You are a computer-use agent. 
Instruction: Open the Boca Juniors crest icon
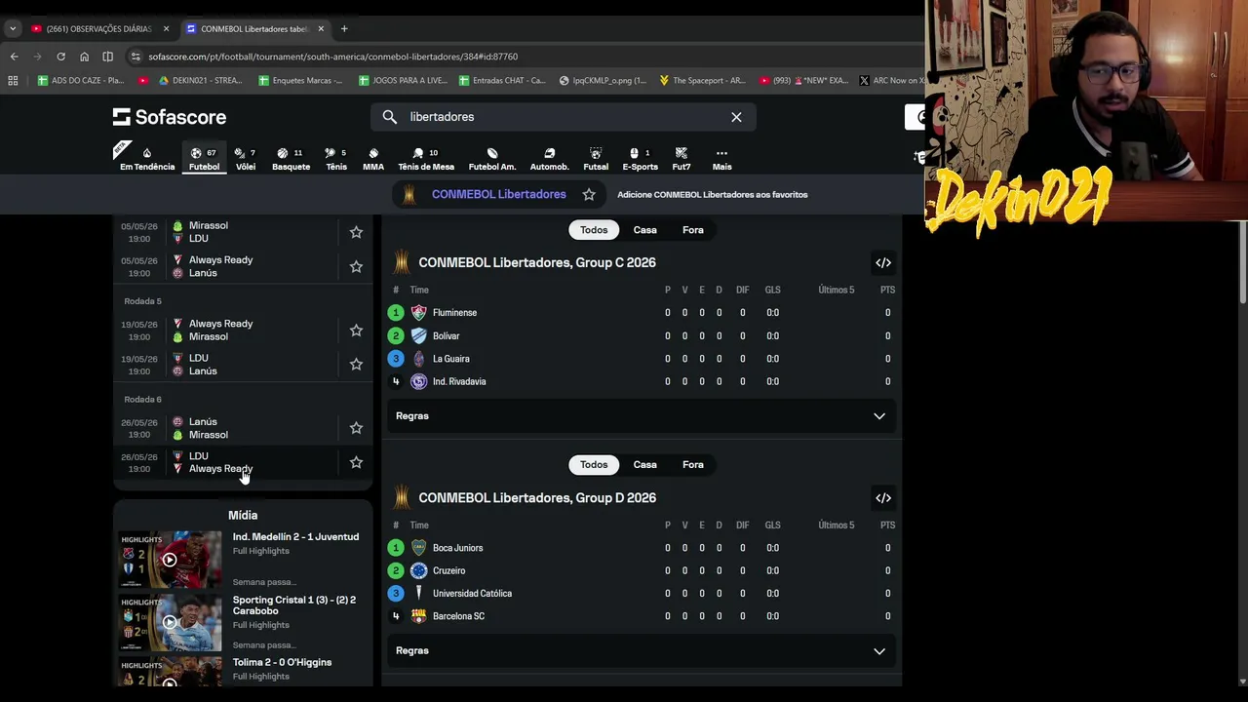pos(418,548)
